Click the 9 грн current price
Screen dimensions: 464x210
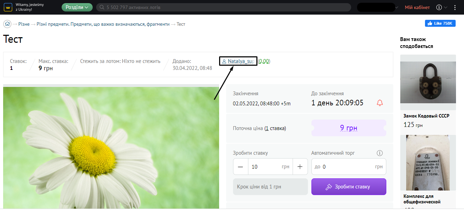pyautogui.click(x=349, y=128)
